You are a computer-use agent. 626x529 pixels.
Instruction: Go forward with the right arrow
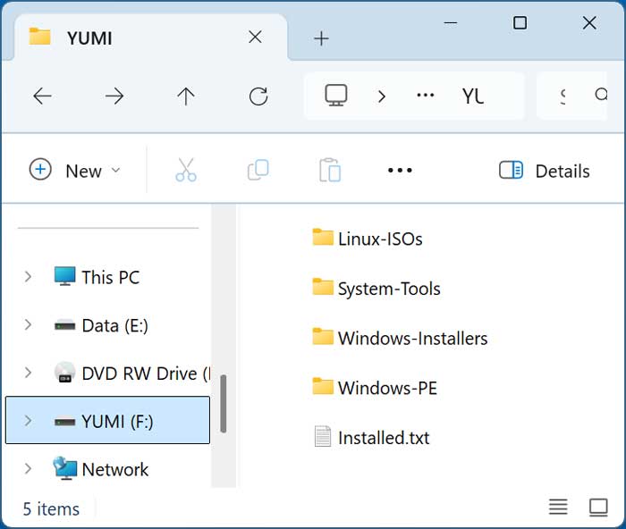point(114,97)
